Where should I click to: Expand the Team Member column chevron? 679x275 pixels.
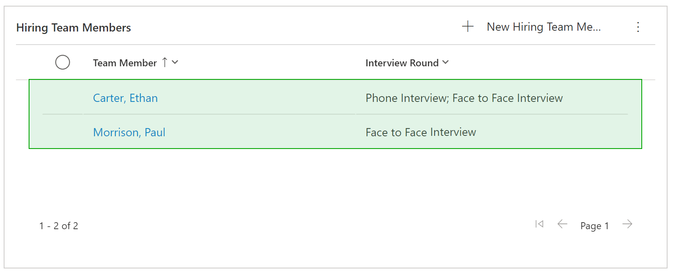tap(175, 62)
